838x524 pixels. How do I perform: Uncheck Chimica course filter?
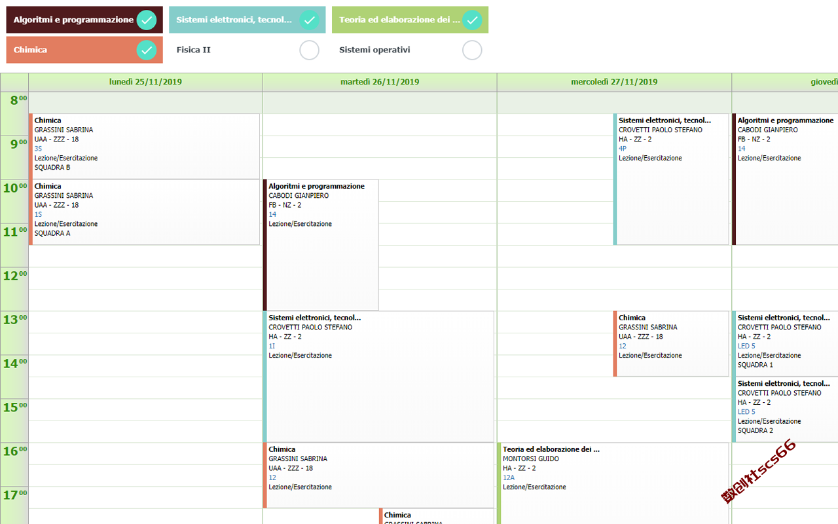point(147,50)
